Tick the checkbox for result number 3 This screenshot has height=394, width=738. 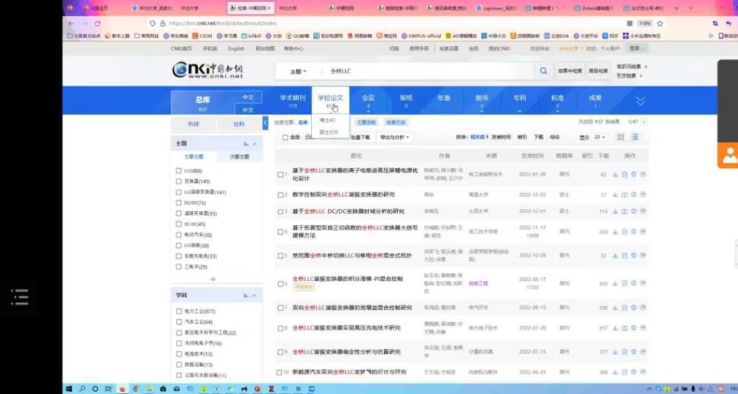281,212
